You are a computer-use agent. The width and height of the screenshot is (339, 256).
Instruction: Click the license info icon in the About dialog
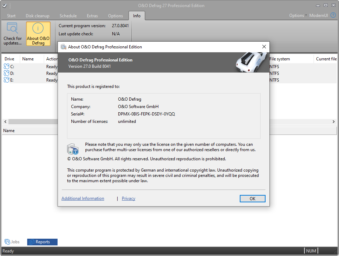click(73, 149)
